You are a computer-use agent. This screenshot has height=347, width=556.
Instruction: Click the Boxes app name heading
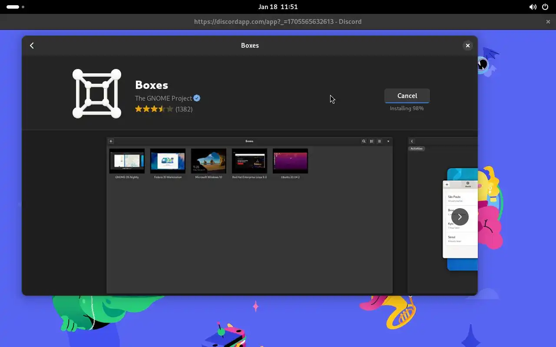pyautogui.click(x=152, y=85)
